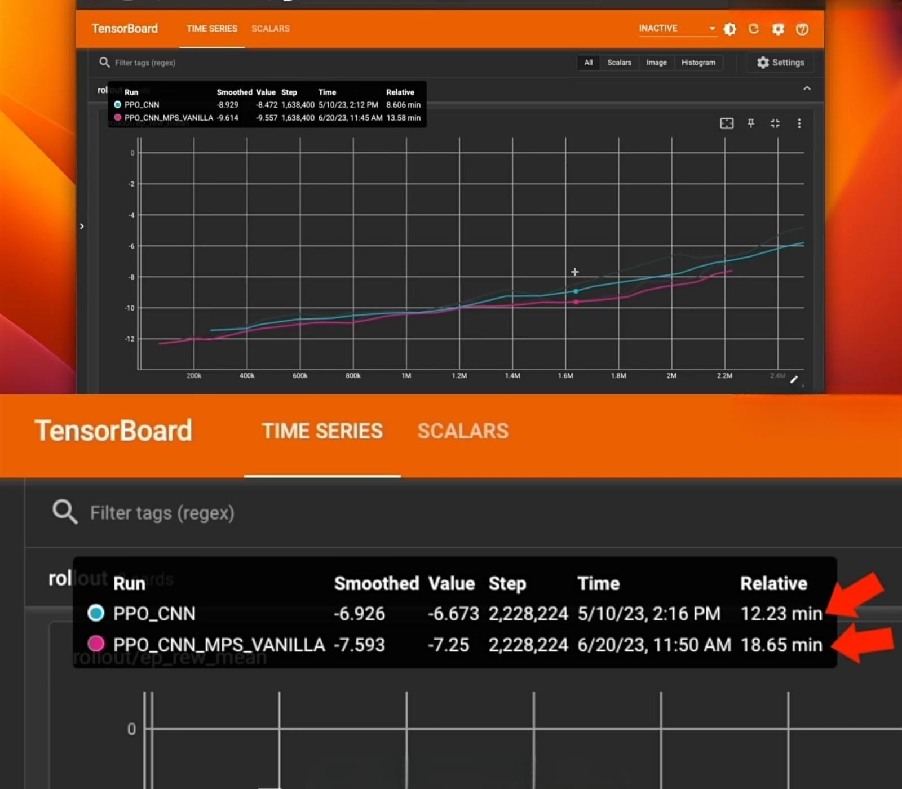902x789 pixels.
Task: Click the 13.58 min relative time value
Action: coord(403,118)
